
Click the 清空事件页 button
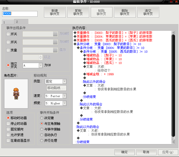click(x=148, y=12)
